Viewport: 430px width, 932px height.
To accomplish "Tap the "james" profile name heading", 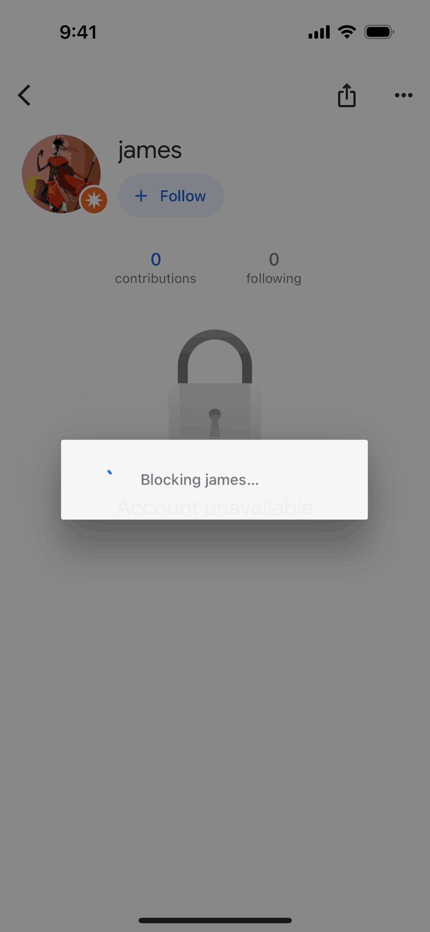I will (x=150, y=150).
